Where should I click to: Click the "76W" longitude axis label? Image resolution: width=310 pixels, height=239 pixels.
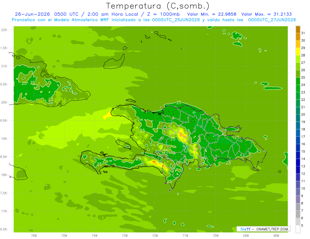[34, 235]
